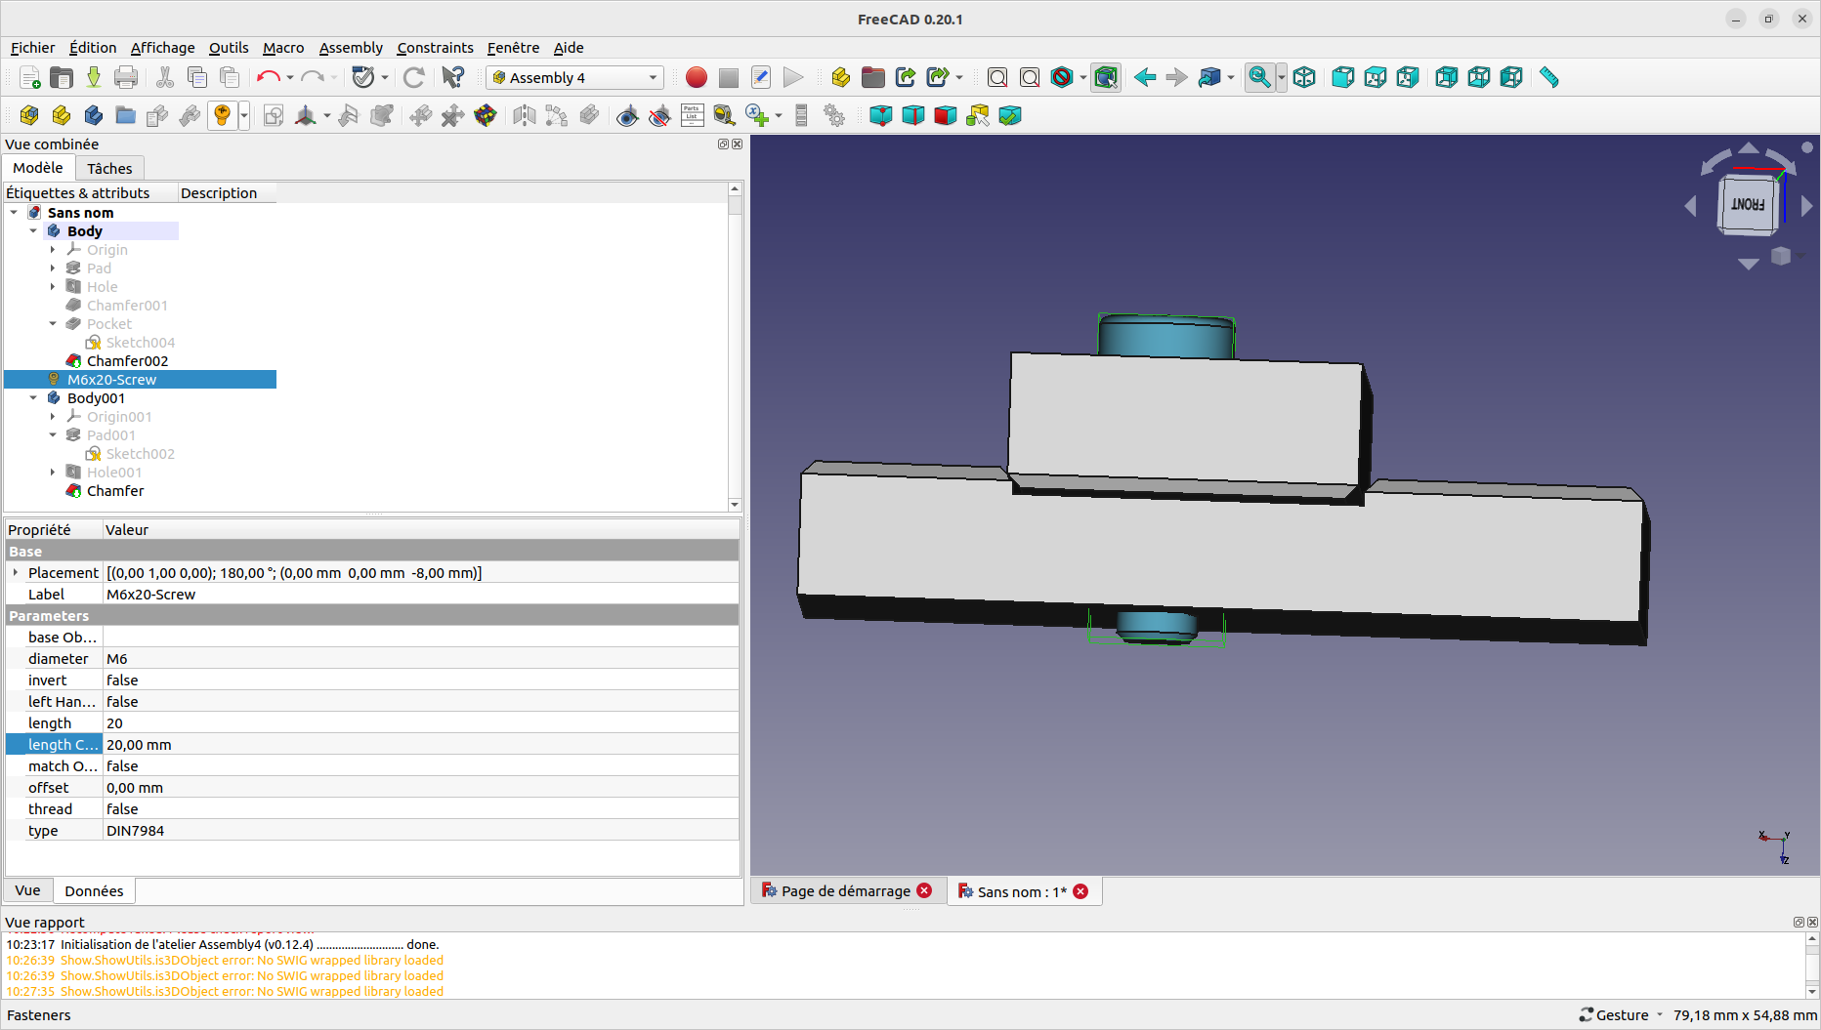Close the Sans nom : 1* document tab
Viewport: 1821px width, 1030px height.
[x=1080, y=891]
